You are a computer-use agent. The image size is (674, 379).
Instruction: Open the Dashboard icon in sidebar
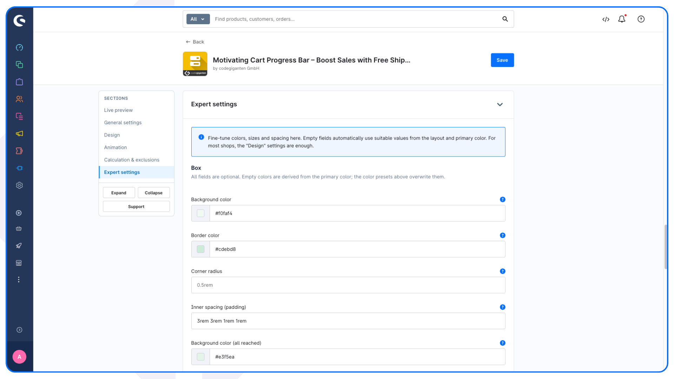(x=19, y=47)
